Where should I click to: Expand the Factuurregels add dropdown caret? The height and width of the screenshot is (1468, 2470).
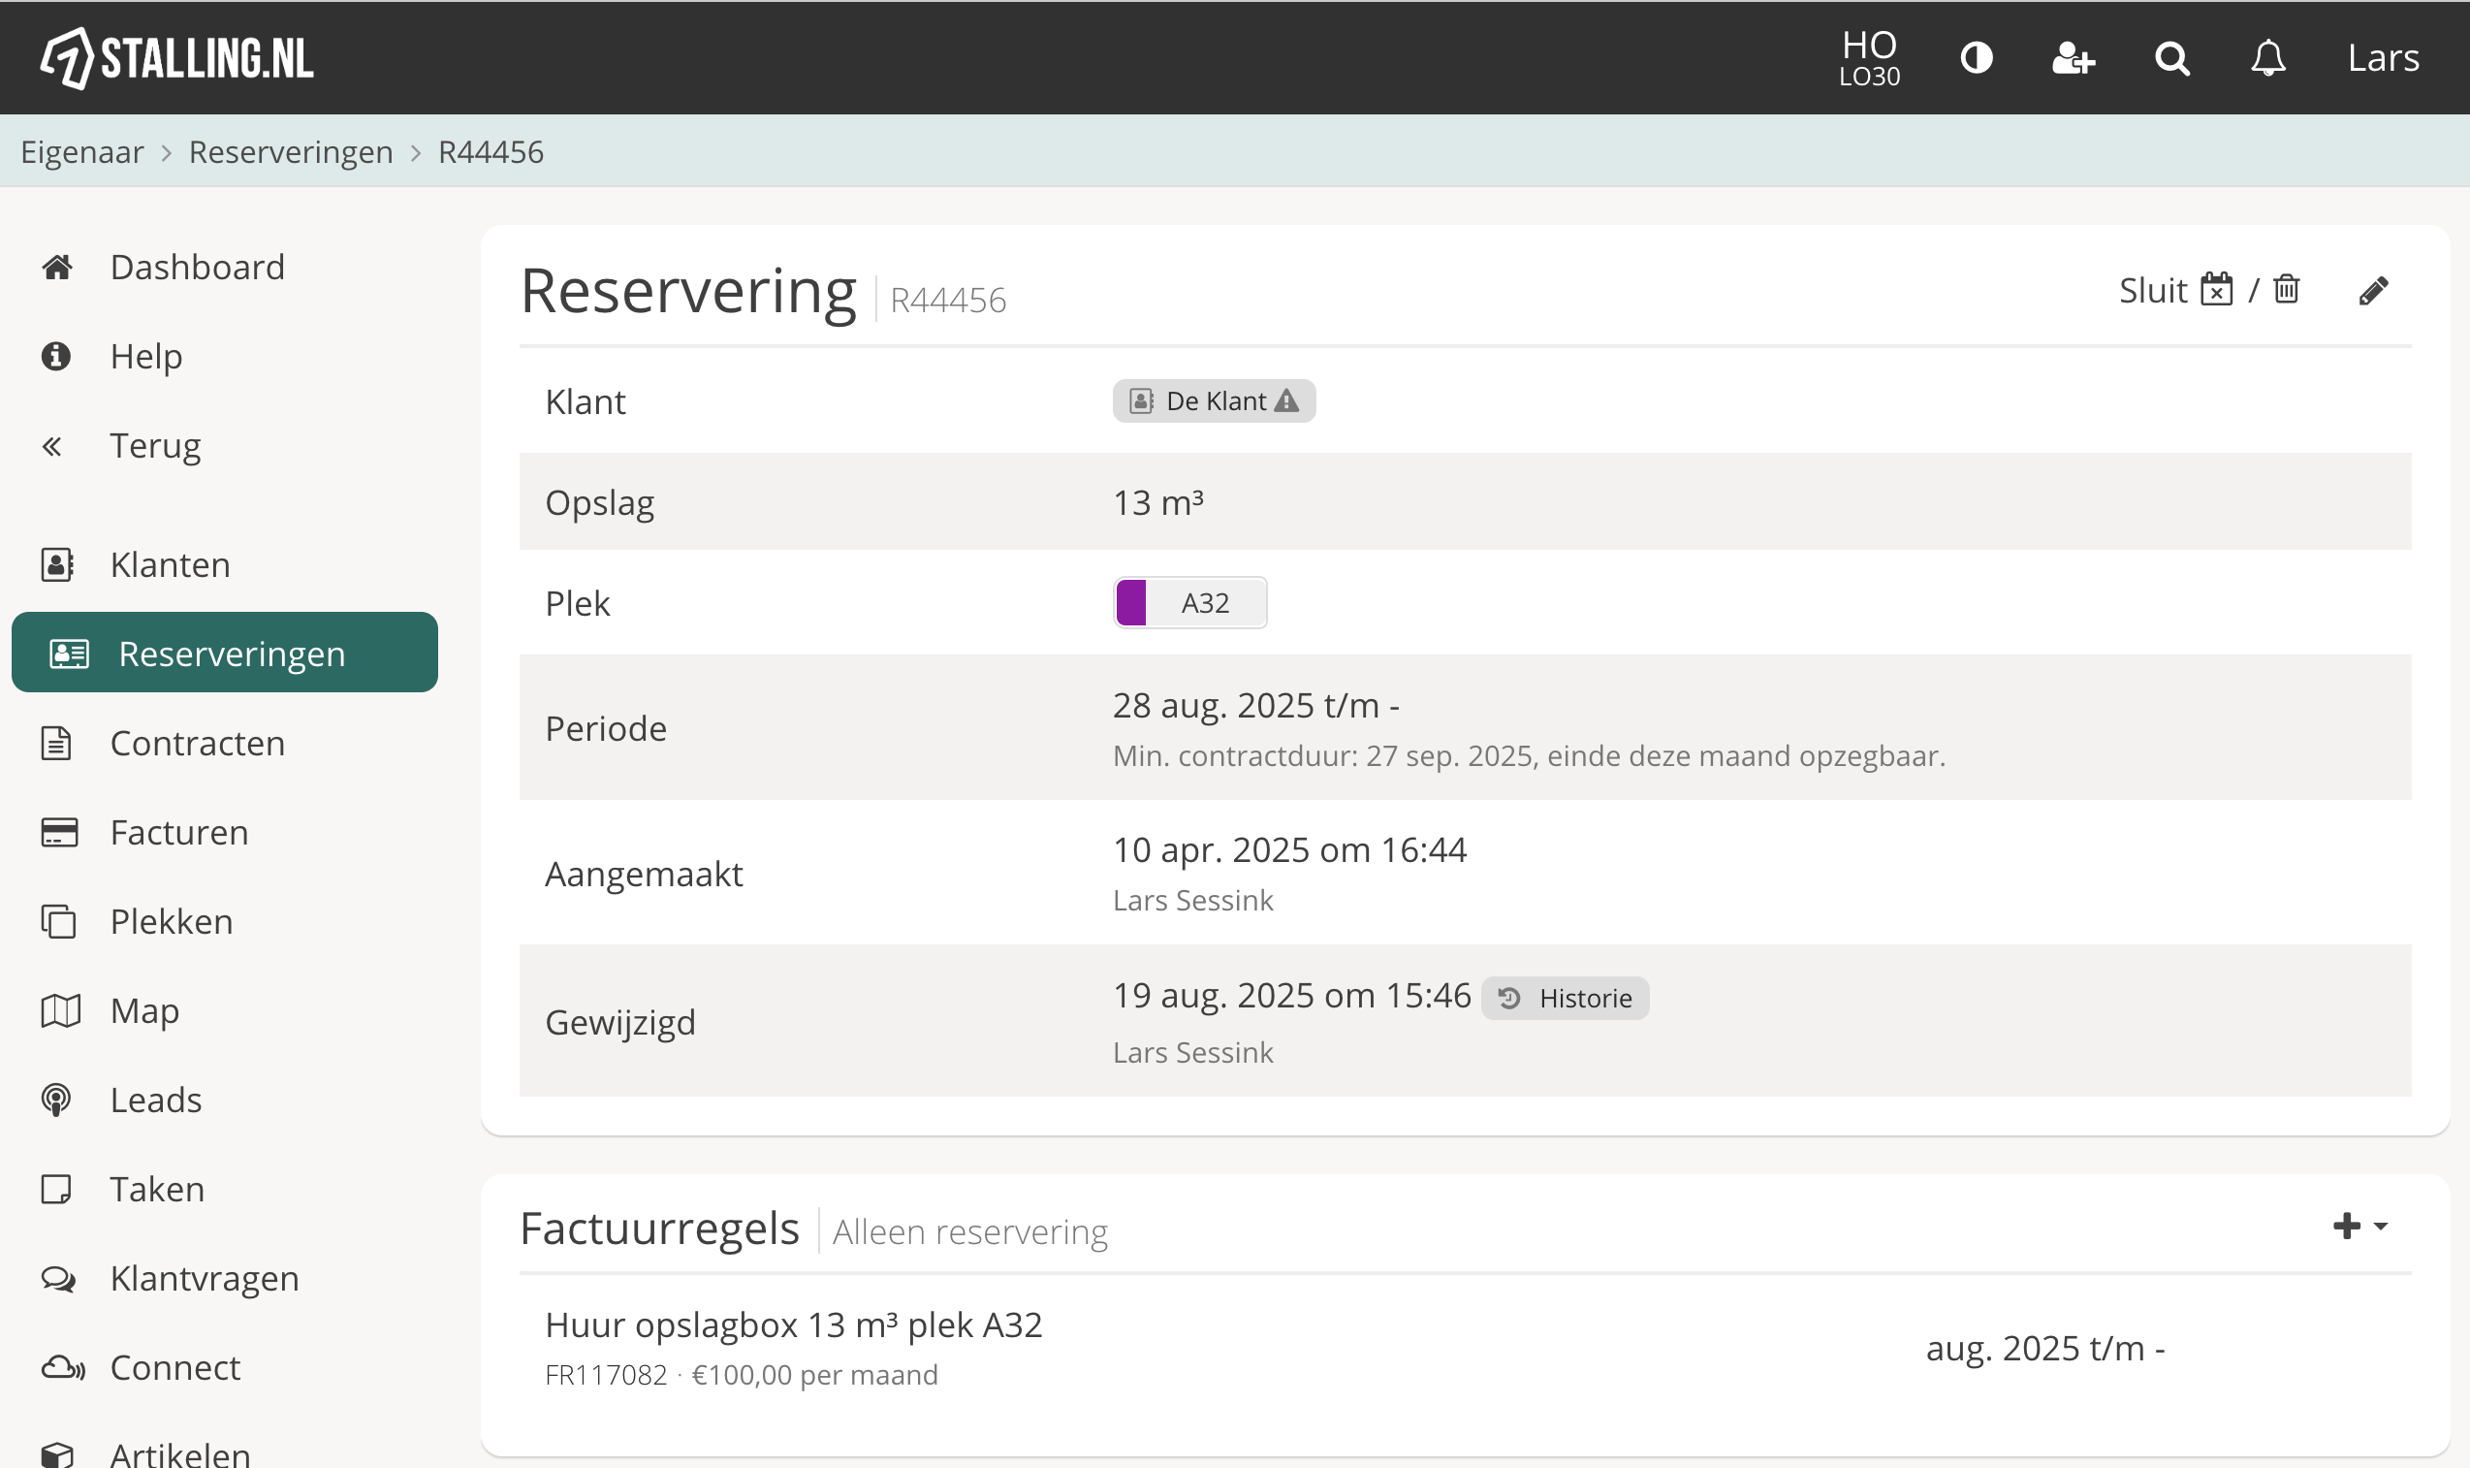(x=2380, y=1227)
